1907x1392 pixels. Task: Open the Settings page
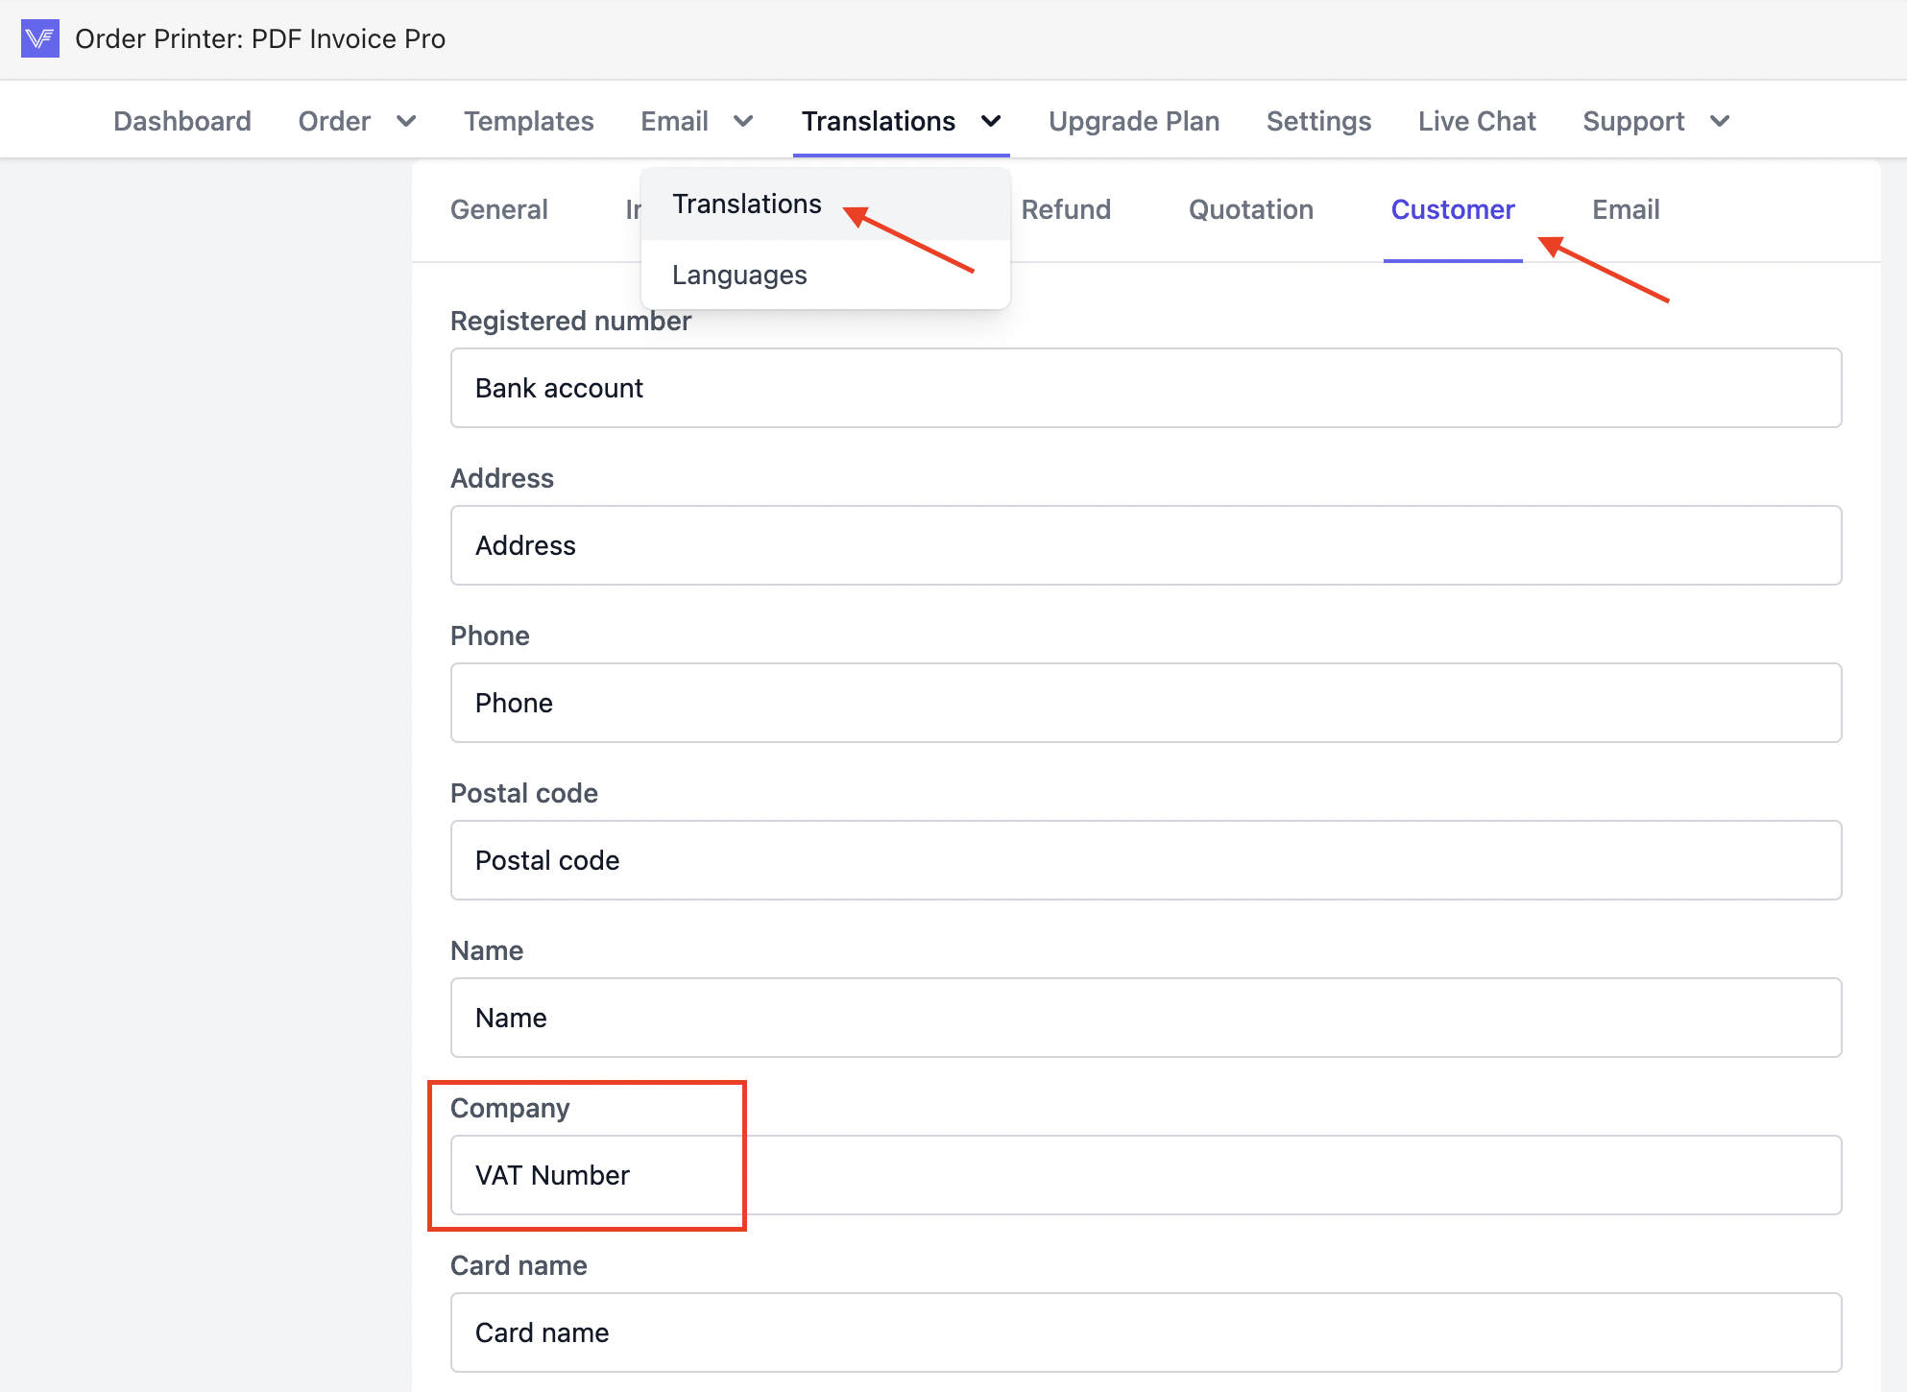point(1318,121)
